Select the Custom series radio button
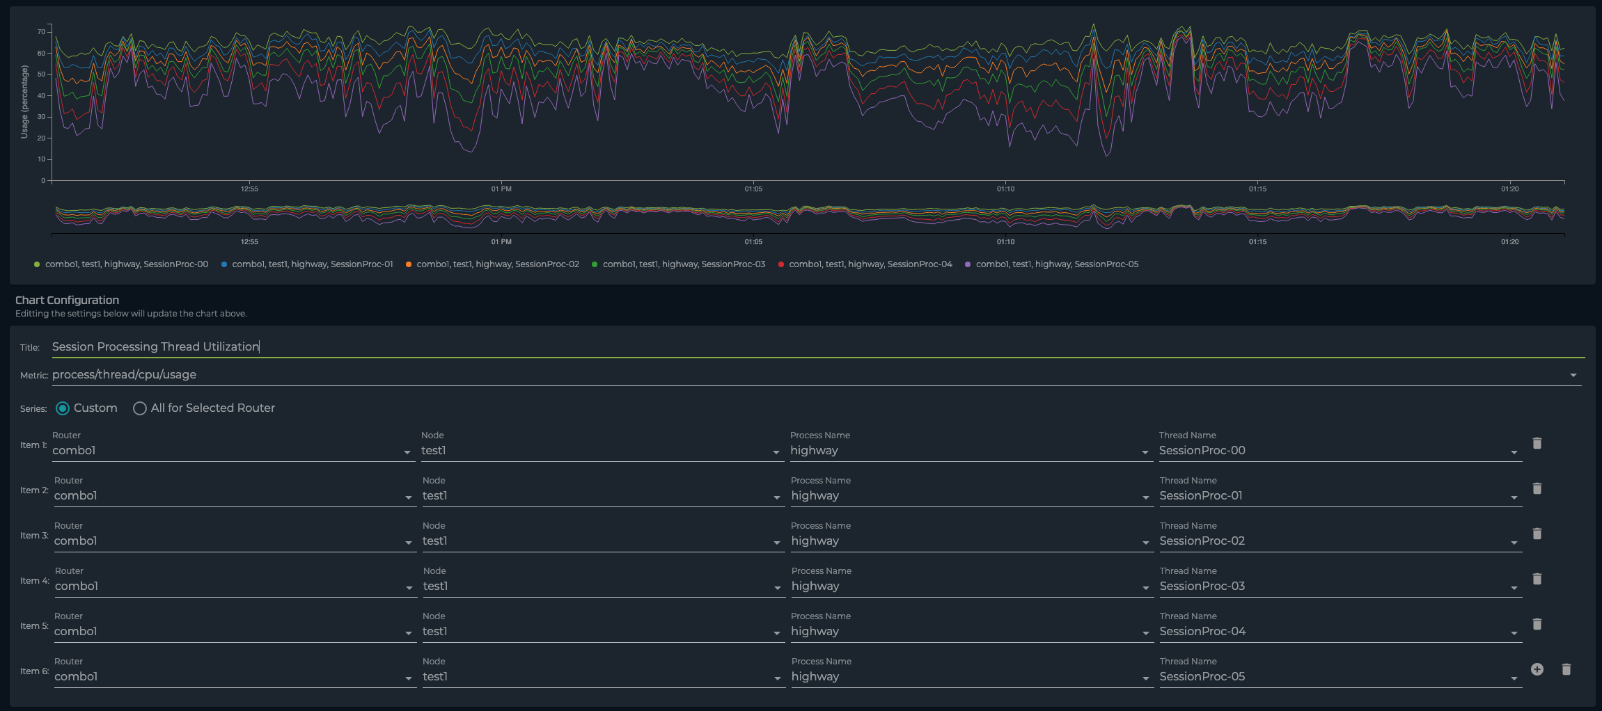This screenshot has height=711, width=1602. click(63, 408)
